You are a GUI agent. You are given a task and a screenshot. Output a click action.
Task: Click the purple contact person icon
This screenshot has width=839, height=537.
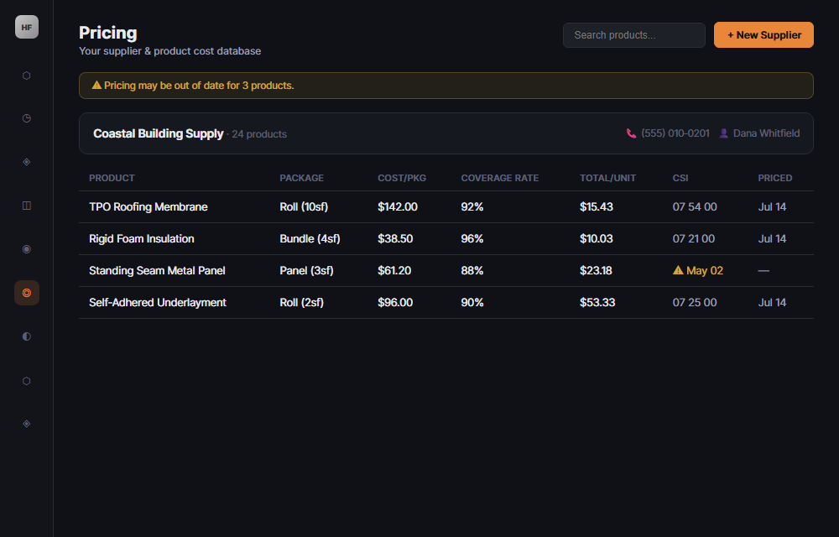pos(723,133)
